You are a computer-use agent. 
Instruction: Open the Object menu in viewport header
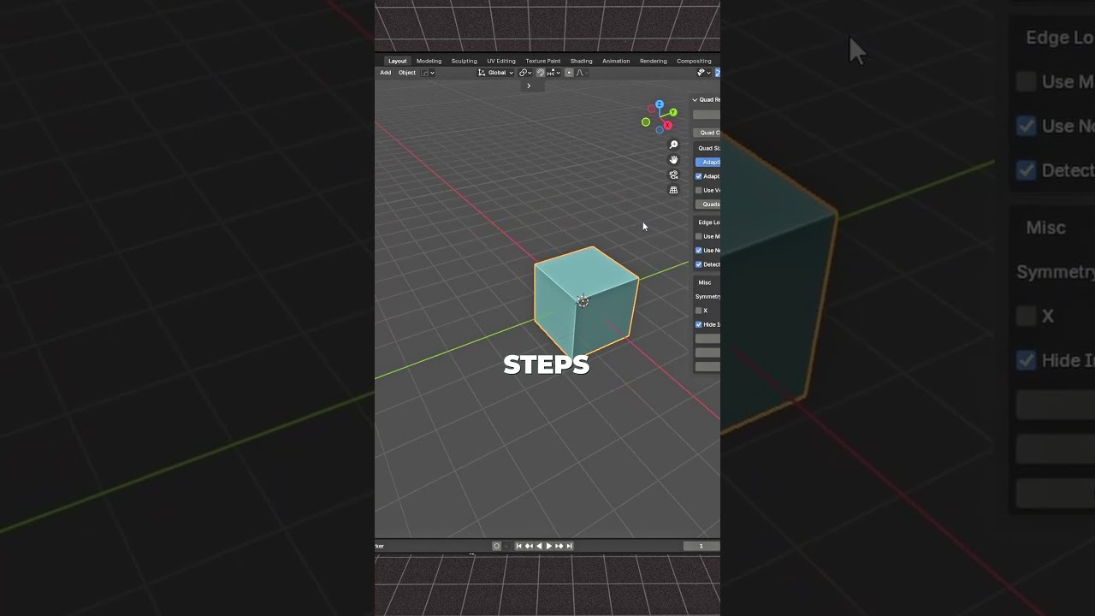[x=407, y=73]
